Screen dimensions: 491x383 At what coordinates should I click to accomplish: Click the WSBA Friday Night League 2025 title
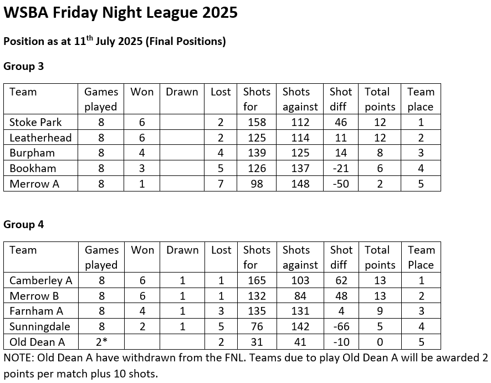pos(121,13)
